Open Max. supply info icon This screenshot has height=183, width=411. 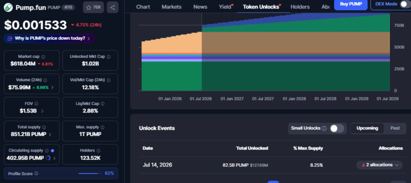click(103, 127)
